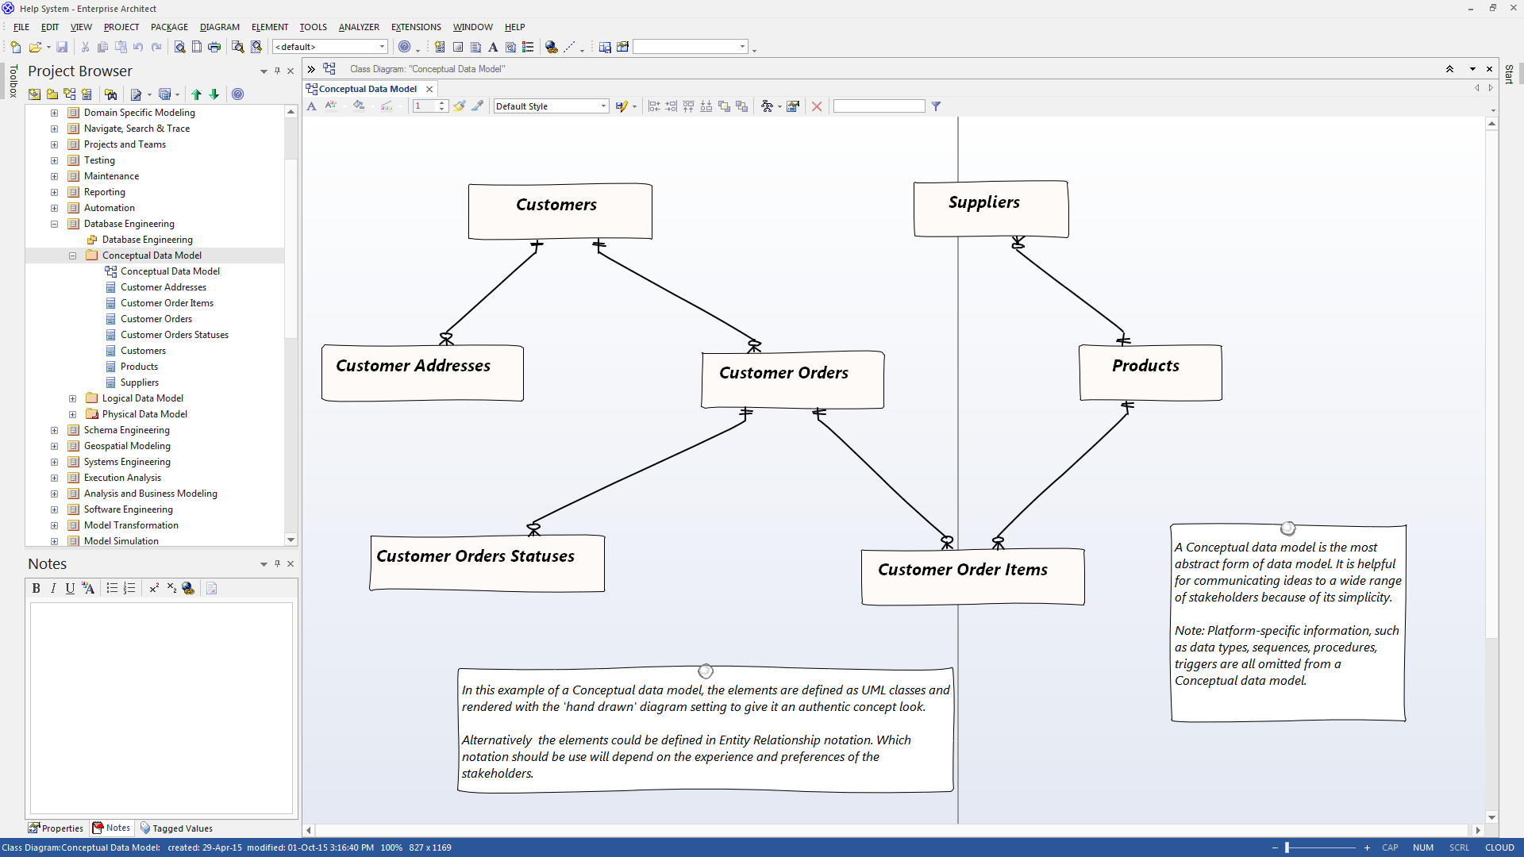Move selection down with green arrow
Screen dimensions: 1524x857
(214, 94)
